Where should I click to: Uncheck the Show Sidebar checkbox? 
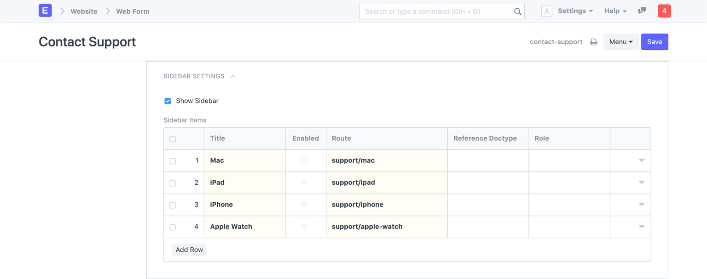(168, 101)
